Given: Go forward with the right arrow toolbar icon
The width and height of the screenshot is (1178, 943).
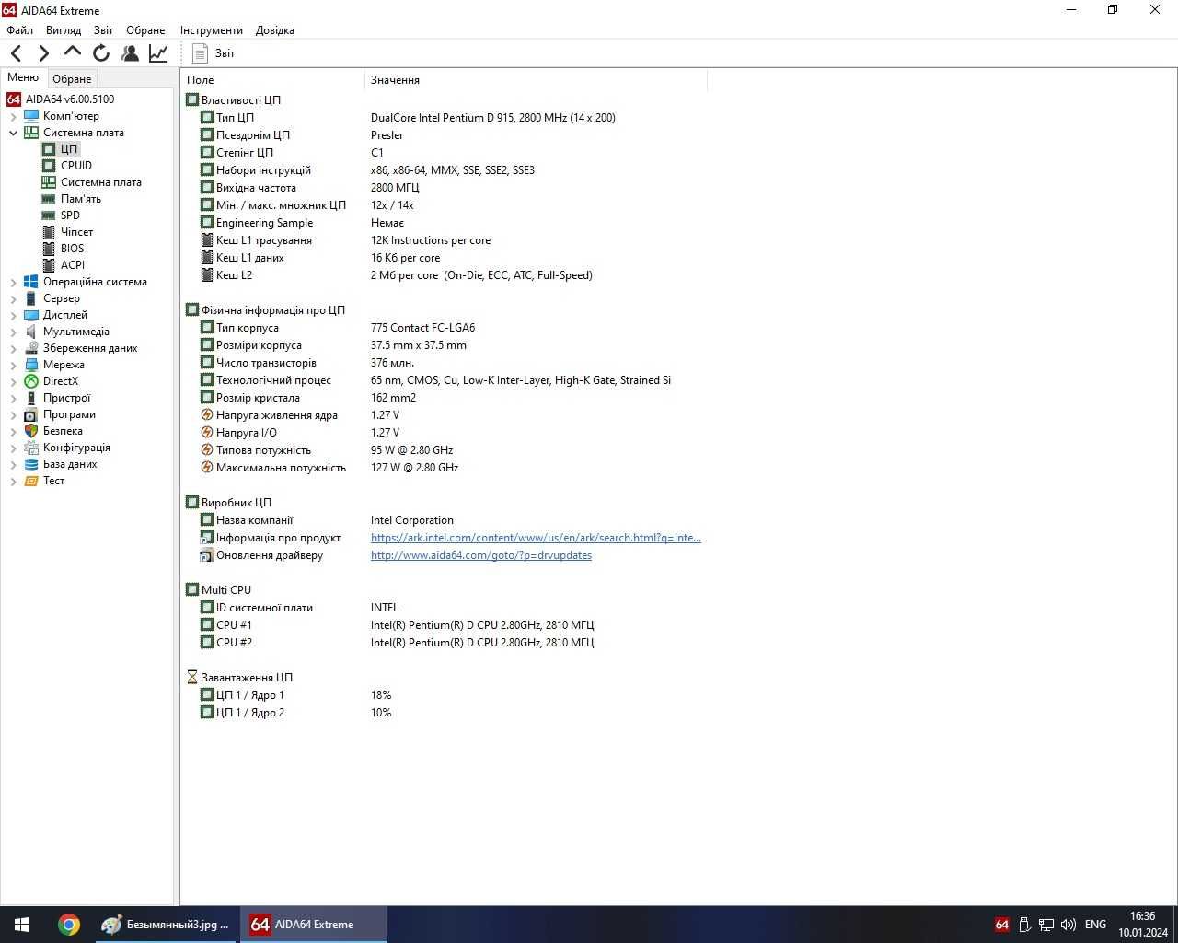Looking at the screenshot, I should 43,53.
